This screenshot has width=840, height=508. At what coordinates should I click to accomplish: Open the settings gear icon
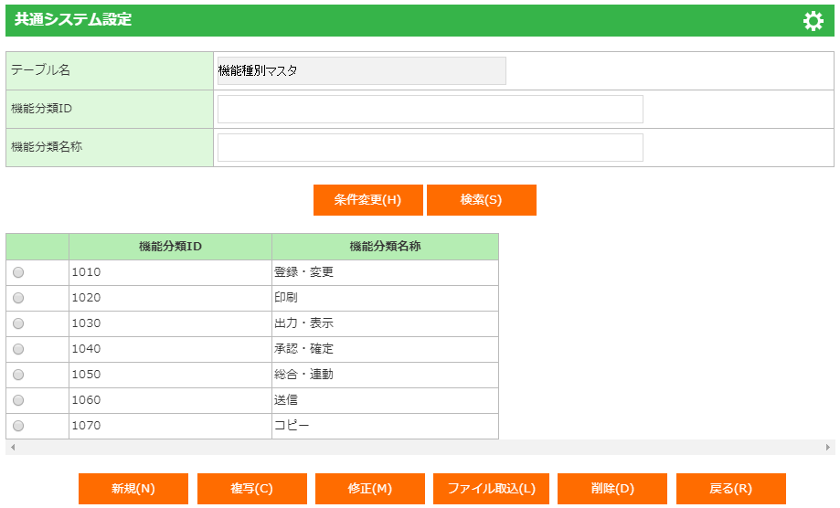click(x=813, y=21)
